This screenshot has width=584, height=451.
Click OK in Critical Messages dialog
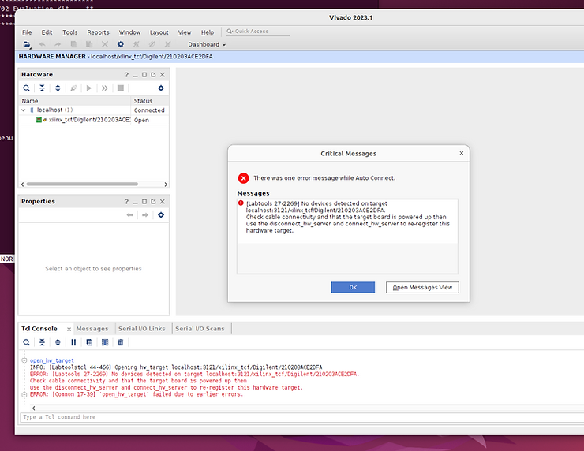click(x=353, y=287)
